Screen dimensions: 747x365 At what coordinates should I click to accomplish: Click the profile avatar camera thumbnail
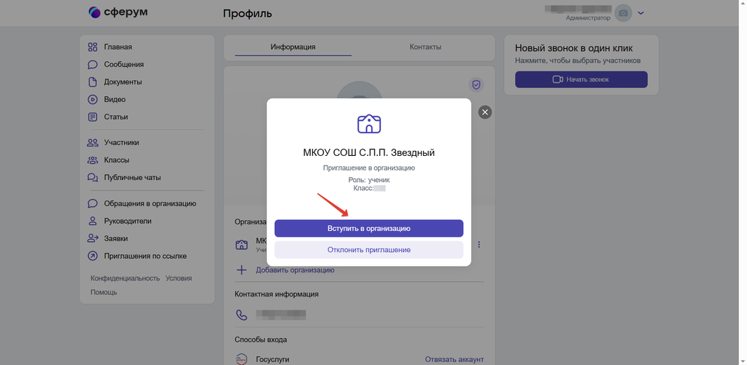coord(623,13)
